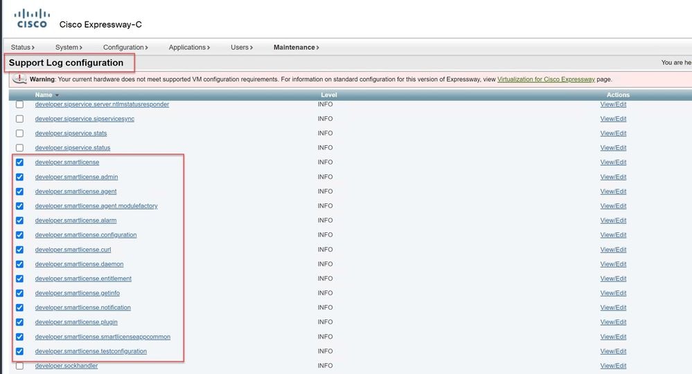This screenshot has width=692, height=374.
Task: Open the developer.smartlicense link
Action: click(x=67, y=162)
